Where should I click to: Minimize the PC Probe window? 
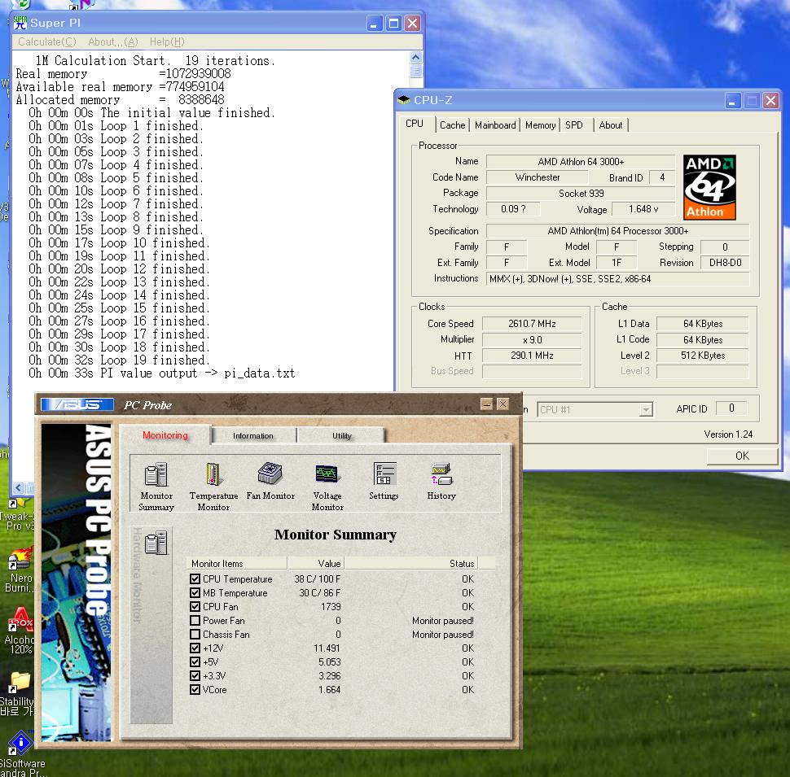pyautogui.click(x=487, y=404)
